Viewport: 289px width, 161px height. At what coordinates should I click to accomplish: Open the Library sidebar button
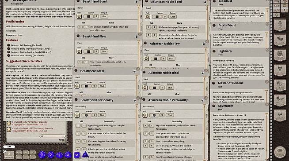(280, 115)
